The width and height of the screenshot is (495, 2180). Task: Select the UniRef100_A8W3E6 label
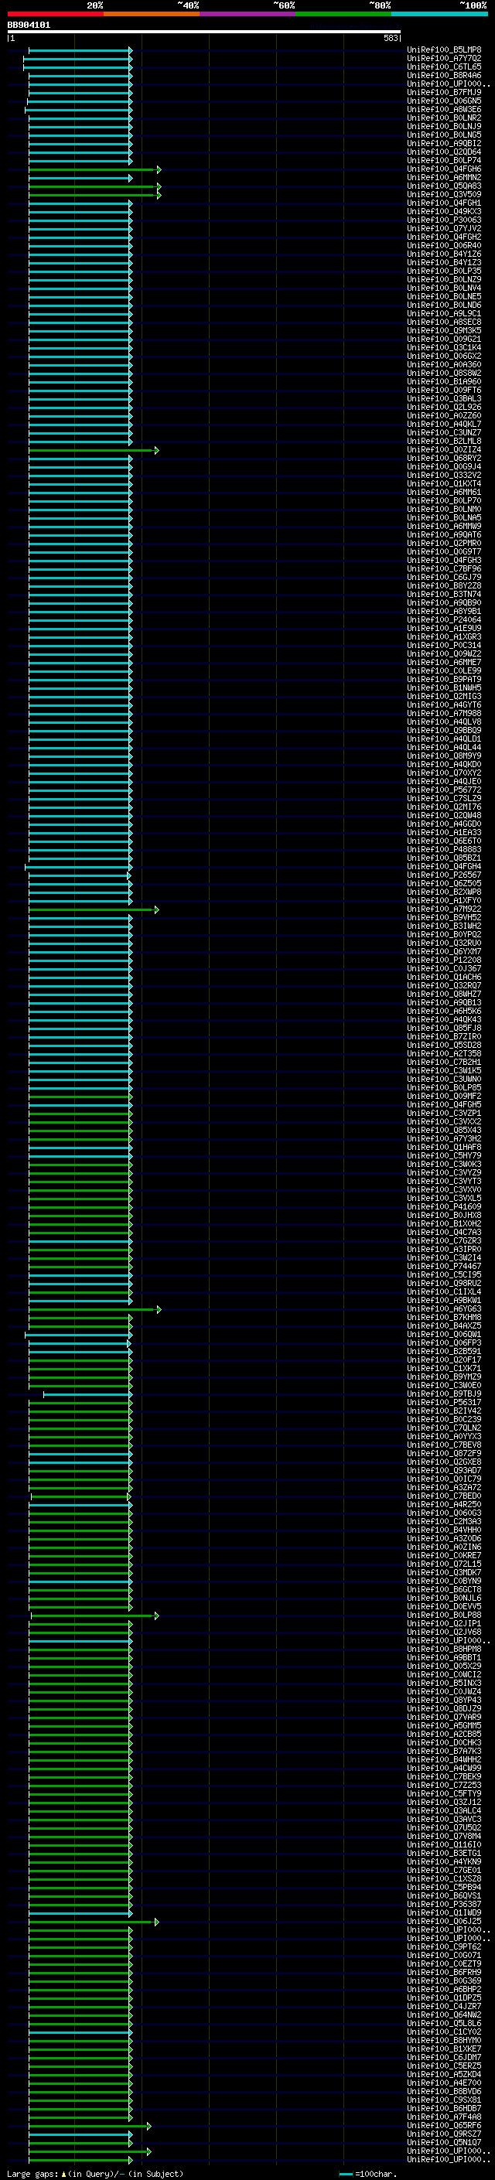point(444,109)
